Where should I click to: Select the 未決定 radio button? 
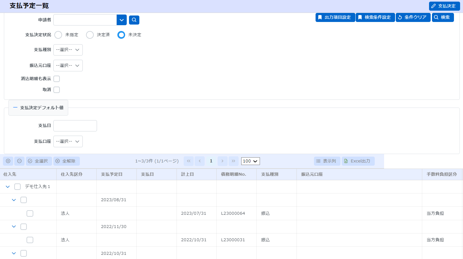pyautogui.click(x=121, y=35)
